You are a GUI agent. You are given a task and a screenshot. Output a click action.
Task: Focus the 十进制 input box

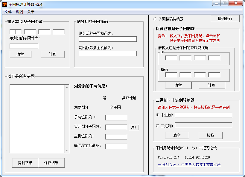203,115
